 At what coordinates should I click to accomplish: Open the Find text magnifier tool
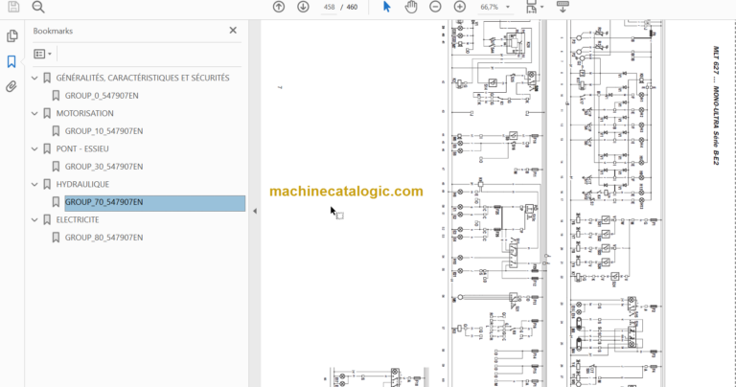(38, 7)
